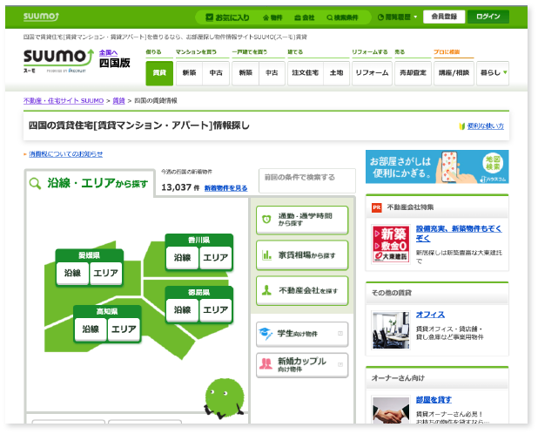Choose エリア for 愛媛県
The height and width of the screenshot is (434, 538).
(x=105, y=274)
